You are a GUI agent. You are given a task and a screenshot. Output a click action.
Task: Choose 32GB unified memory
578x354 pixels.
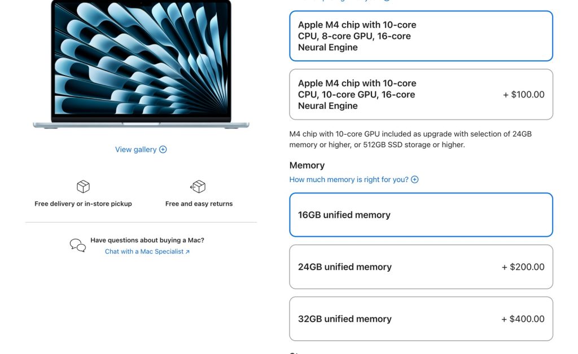(x=421, y=318)
